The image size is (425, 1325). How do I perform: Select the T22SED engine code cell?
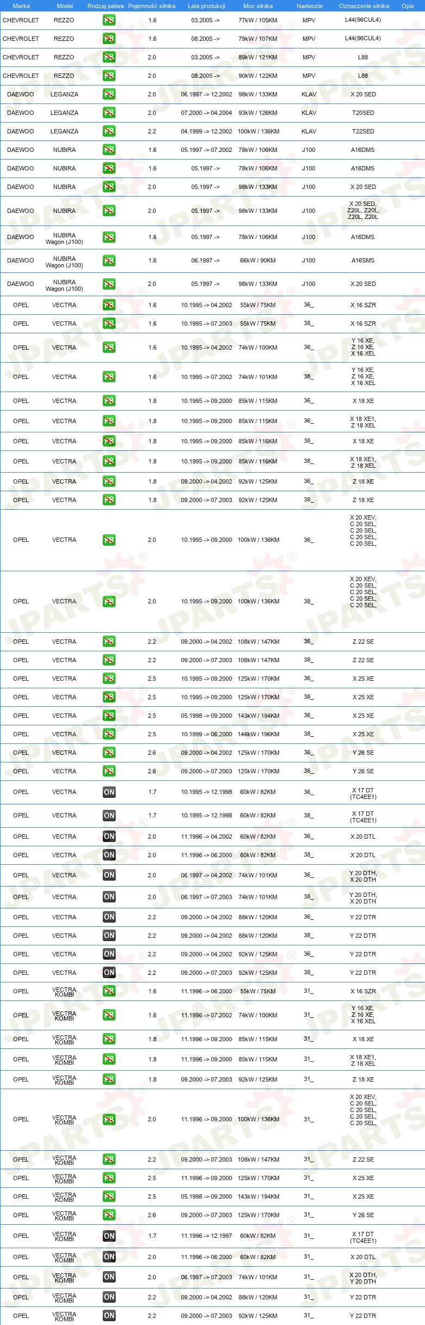363,131
